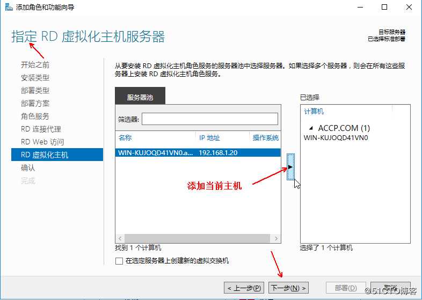Go to 开始之前 step
422x300 pixels.
coord(35,64)
